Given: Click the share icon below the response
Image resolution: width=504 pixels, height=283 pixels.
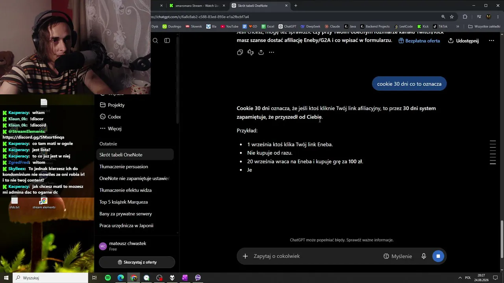Looking at the screenshot, I should point(261,52).
